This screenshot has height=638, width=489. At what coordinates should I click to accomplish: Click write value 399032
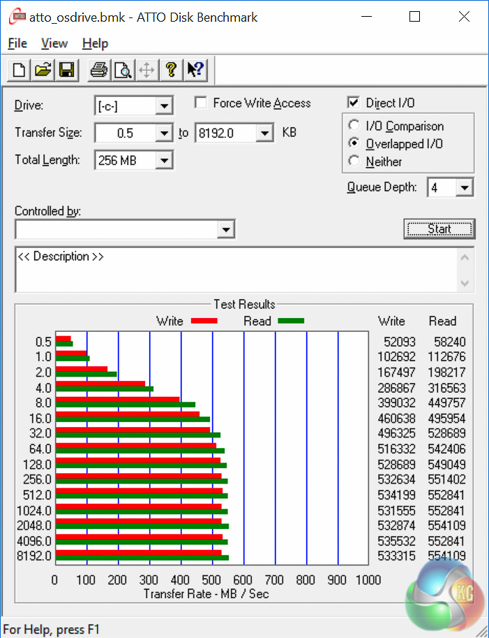tap(397, 403)
